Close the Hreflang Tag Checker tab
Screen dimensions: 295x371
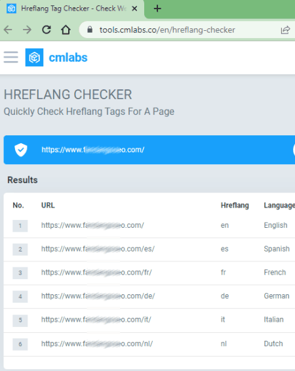(134, 9)
